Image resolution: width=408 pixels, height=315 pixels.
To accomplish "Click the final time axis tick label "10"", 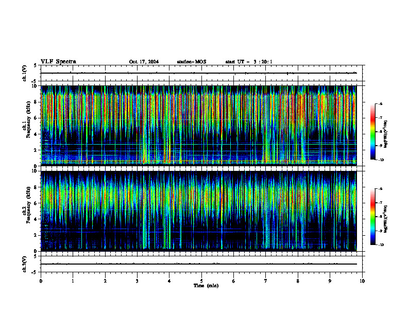I will click(362, 281).
